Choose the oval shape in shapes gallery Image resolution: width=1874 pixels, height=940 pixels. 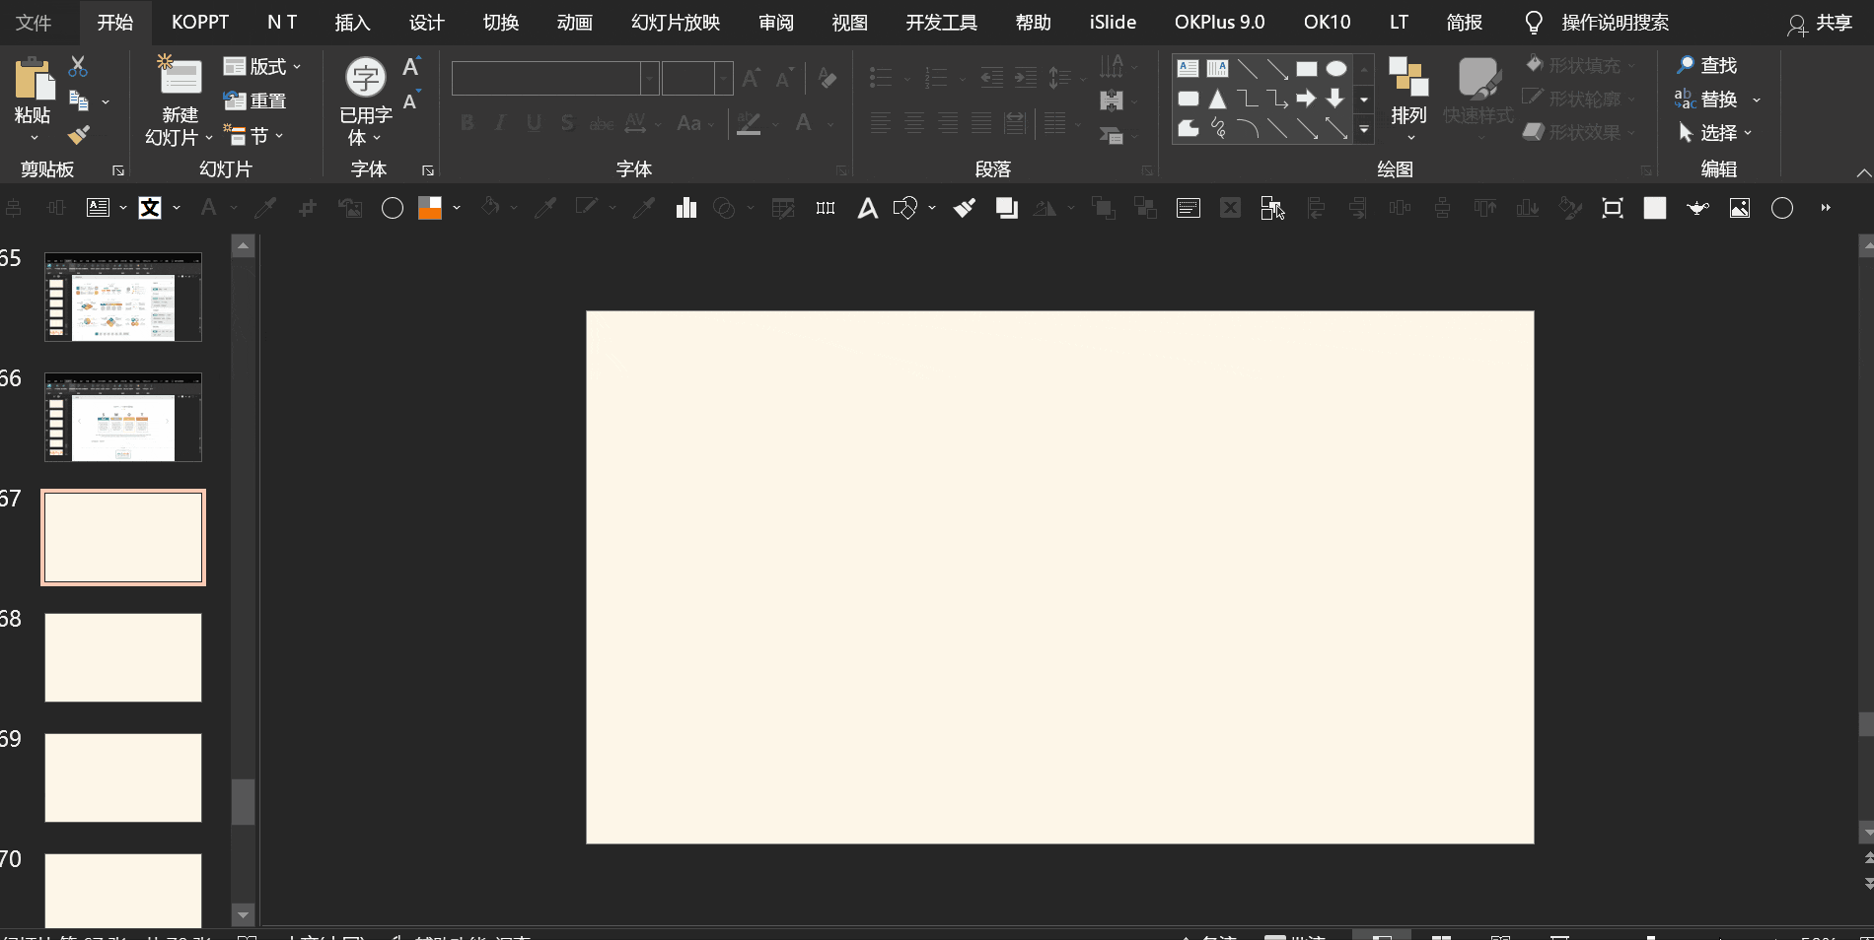[1335, 69]
